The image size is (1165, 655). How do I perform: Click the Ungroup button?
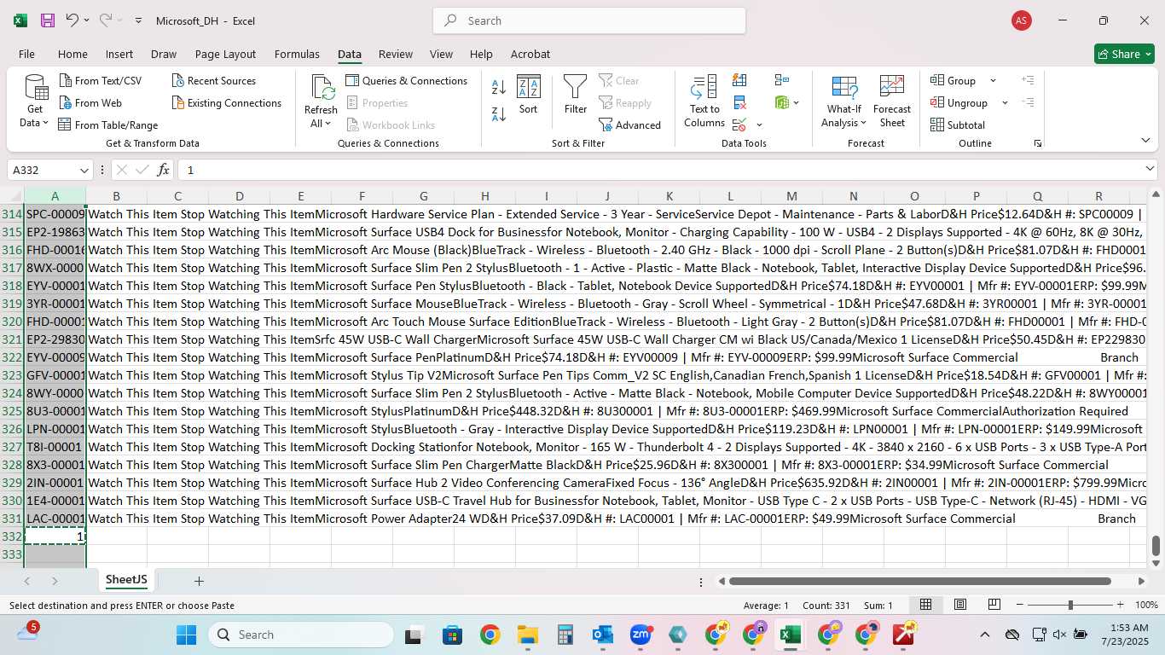pyautogui.click(x=959, y=102)
